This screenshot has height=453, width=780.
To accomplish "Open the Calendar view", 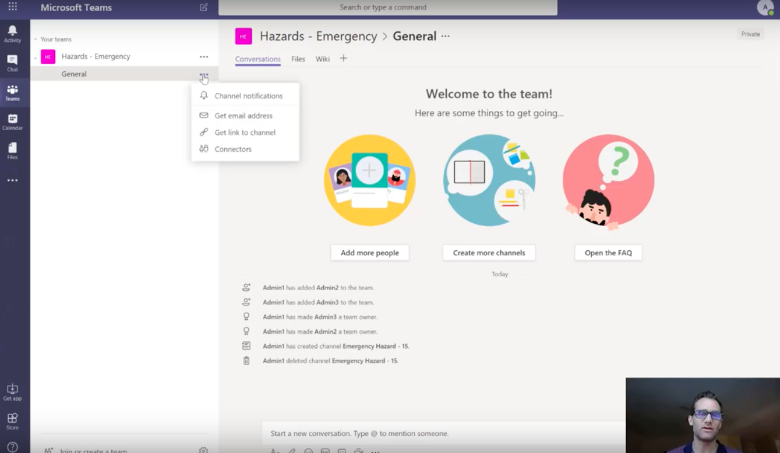I will [12, 122].
